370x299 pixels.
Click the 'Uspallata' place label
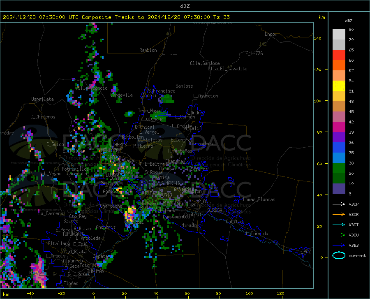pyautogui.click(x=42, y=99)
